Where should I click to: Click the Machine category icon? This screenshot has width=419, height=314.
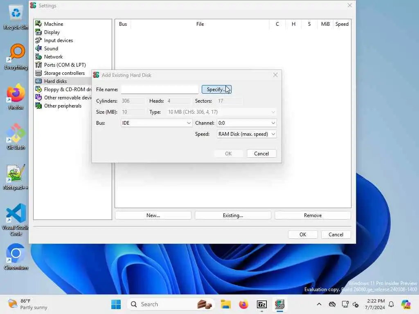pos(38,24)
